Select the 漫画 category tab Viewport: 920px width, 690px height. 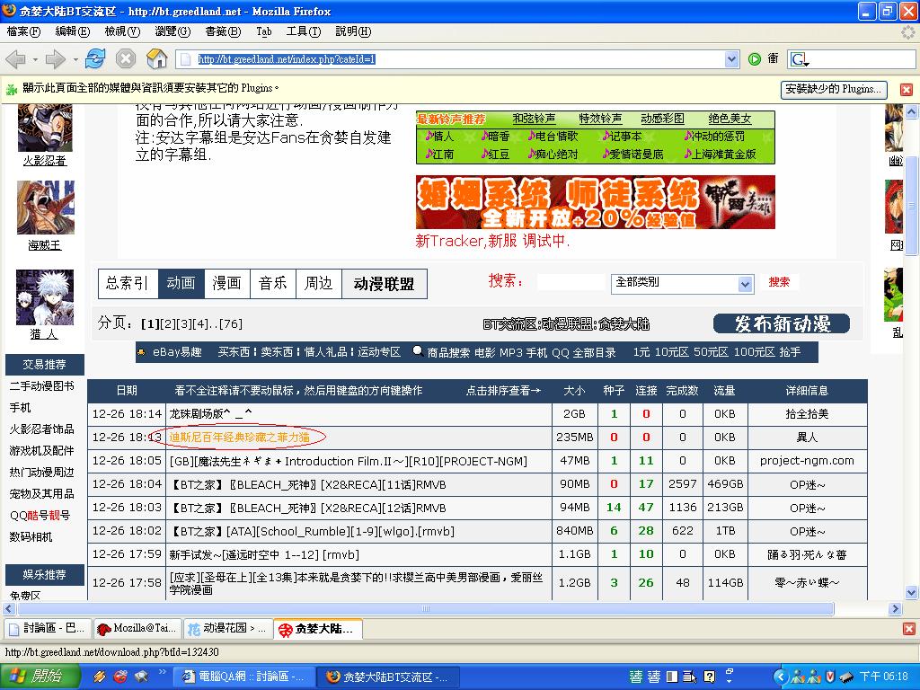pyautogui.click(x=226, y=283)
